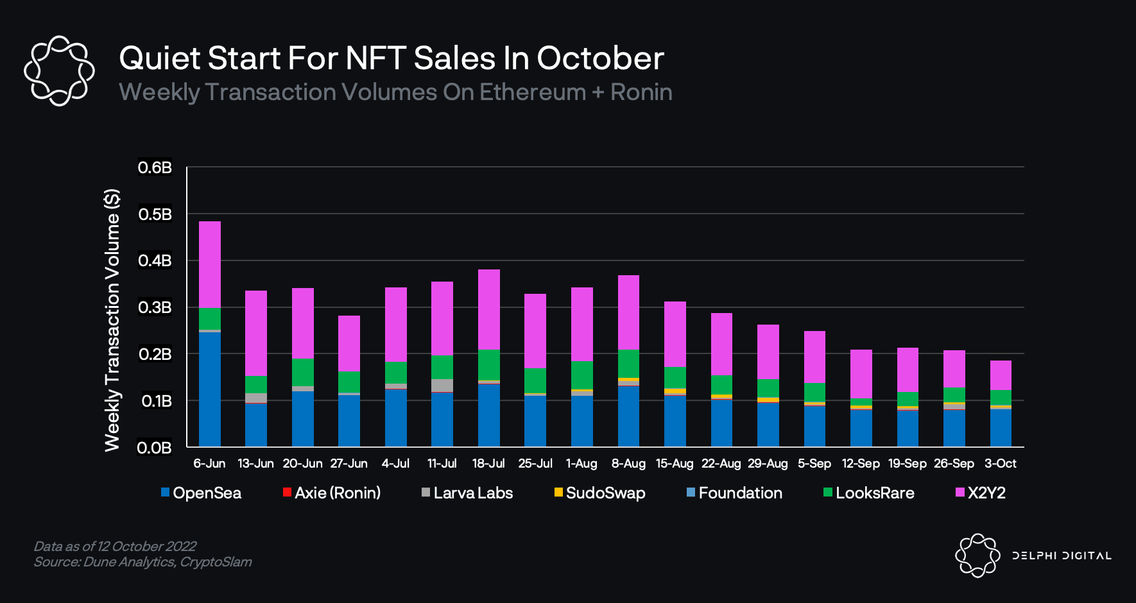Screen dimensions: 1136x603
Task: Click the 0.5B Y-axis label
Action: [155, 214]
